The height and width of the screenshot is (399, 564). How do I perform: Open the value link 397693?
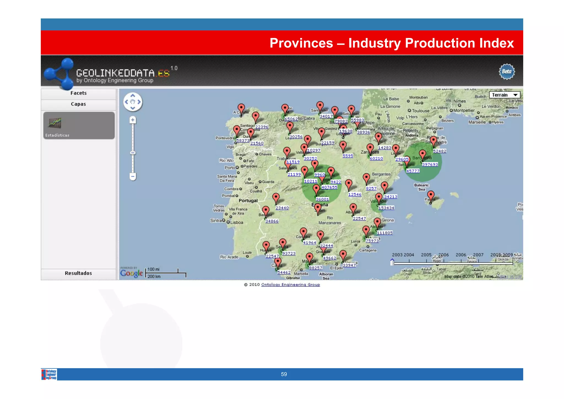coord(430,165)
